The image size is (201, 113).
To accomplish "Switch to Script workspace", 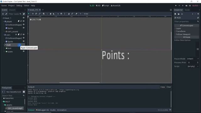I will (106, 6).
